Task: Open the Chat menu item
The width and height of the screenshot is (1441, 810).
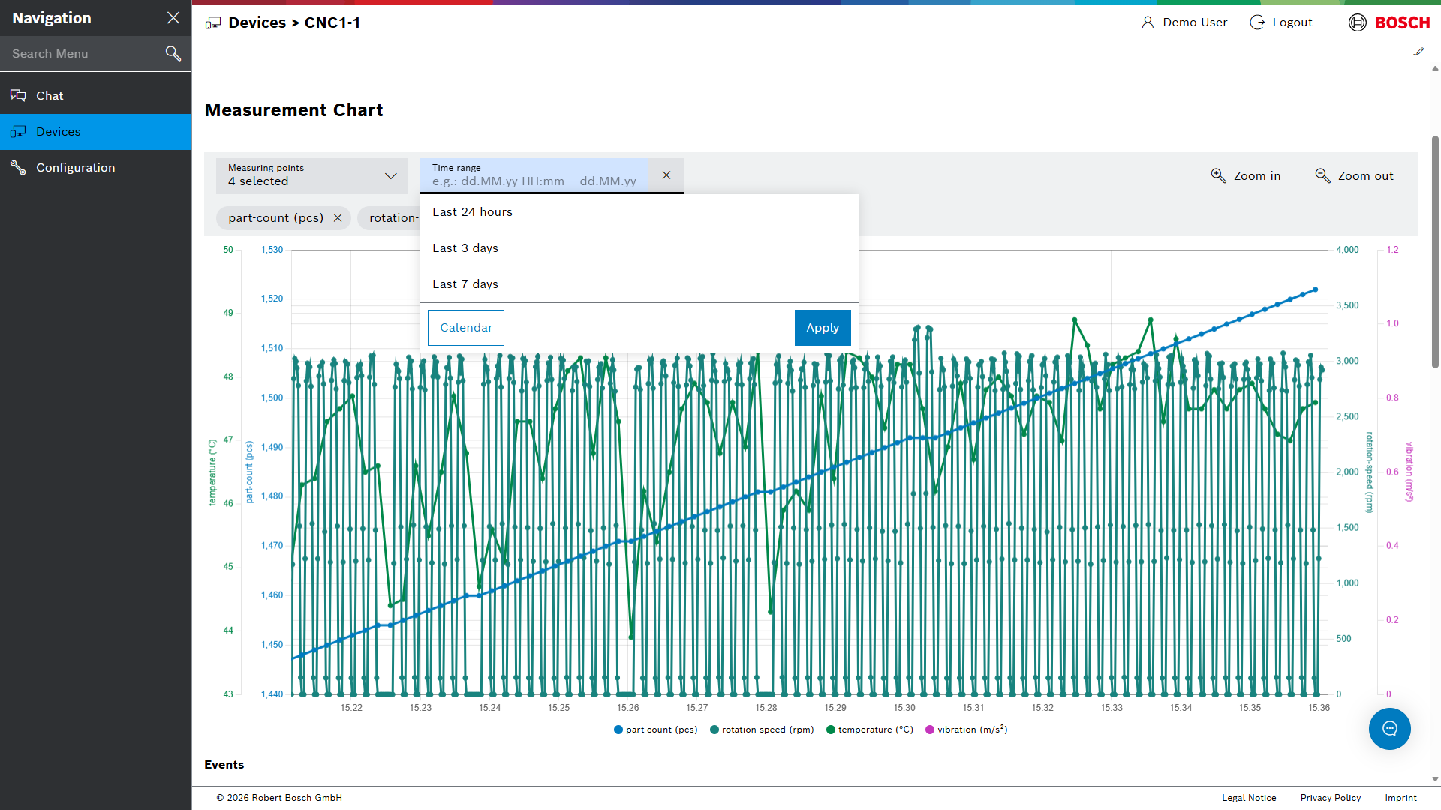Action: pyautogui.click(x=96, y=95)
